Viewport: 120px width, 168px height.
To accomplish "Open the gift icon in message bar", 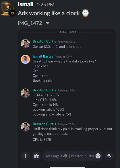I will pos(36,156).
